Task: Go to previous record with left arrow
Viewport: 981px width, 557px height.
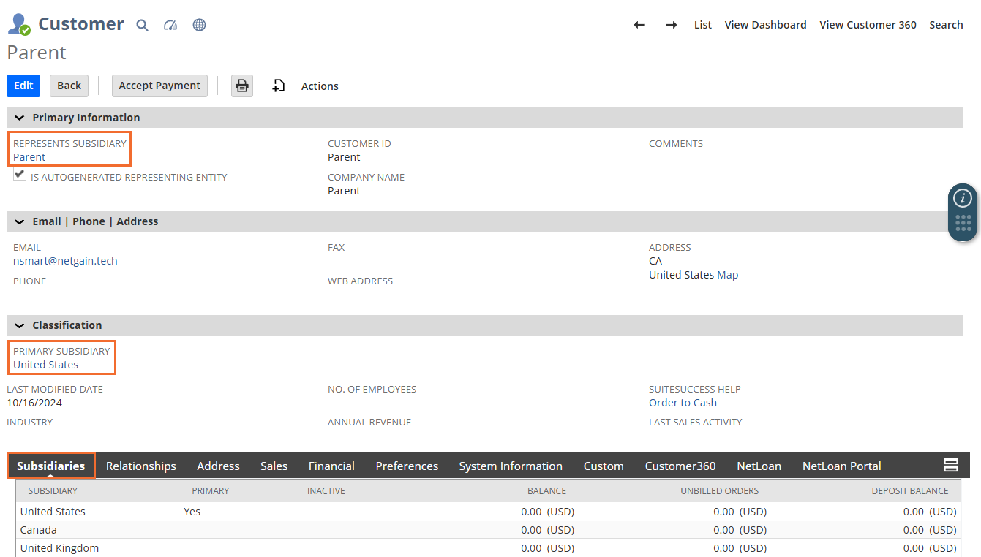Action: pyautogui.click(x=639, y=25)
